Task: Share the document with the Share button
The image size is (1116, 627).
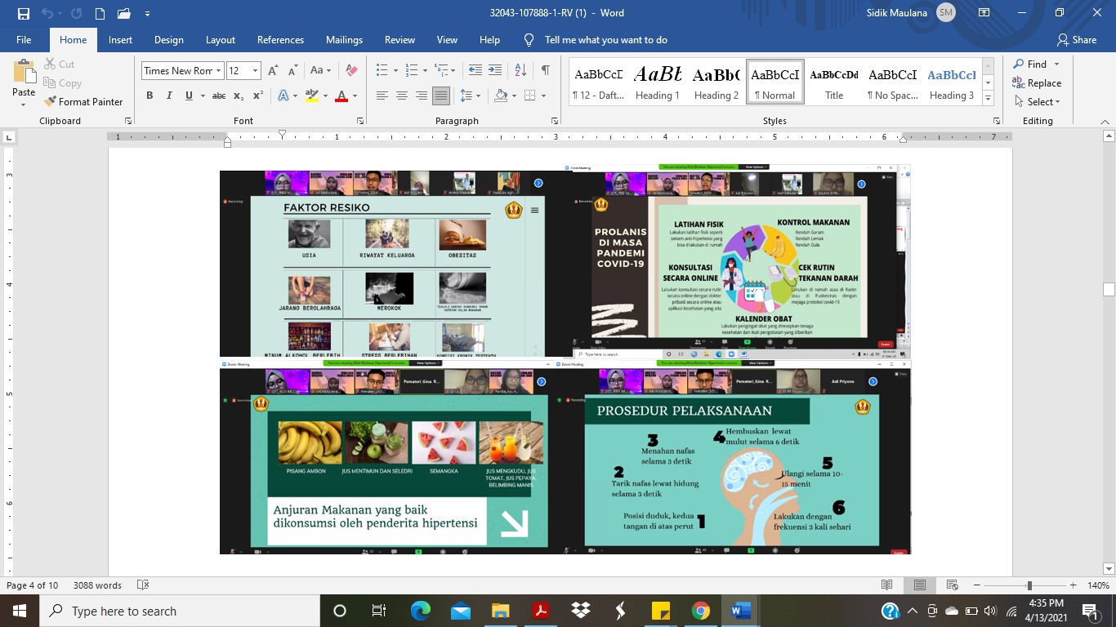Action: [x=1077, y=40]
